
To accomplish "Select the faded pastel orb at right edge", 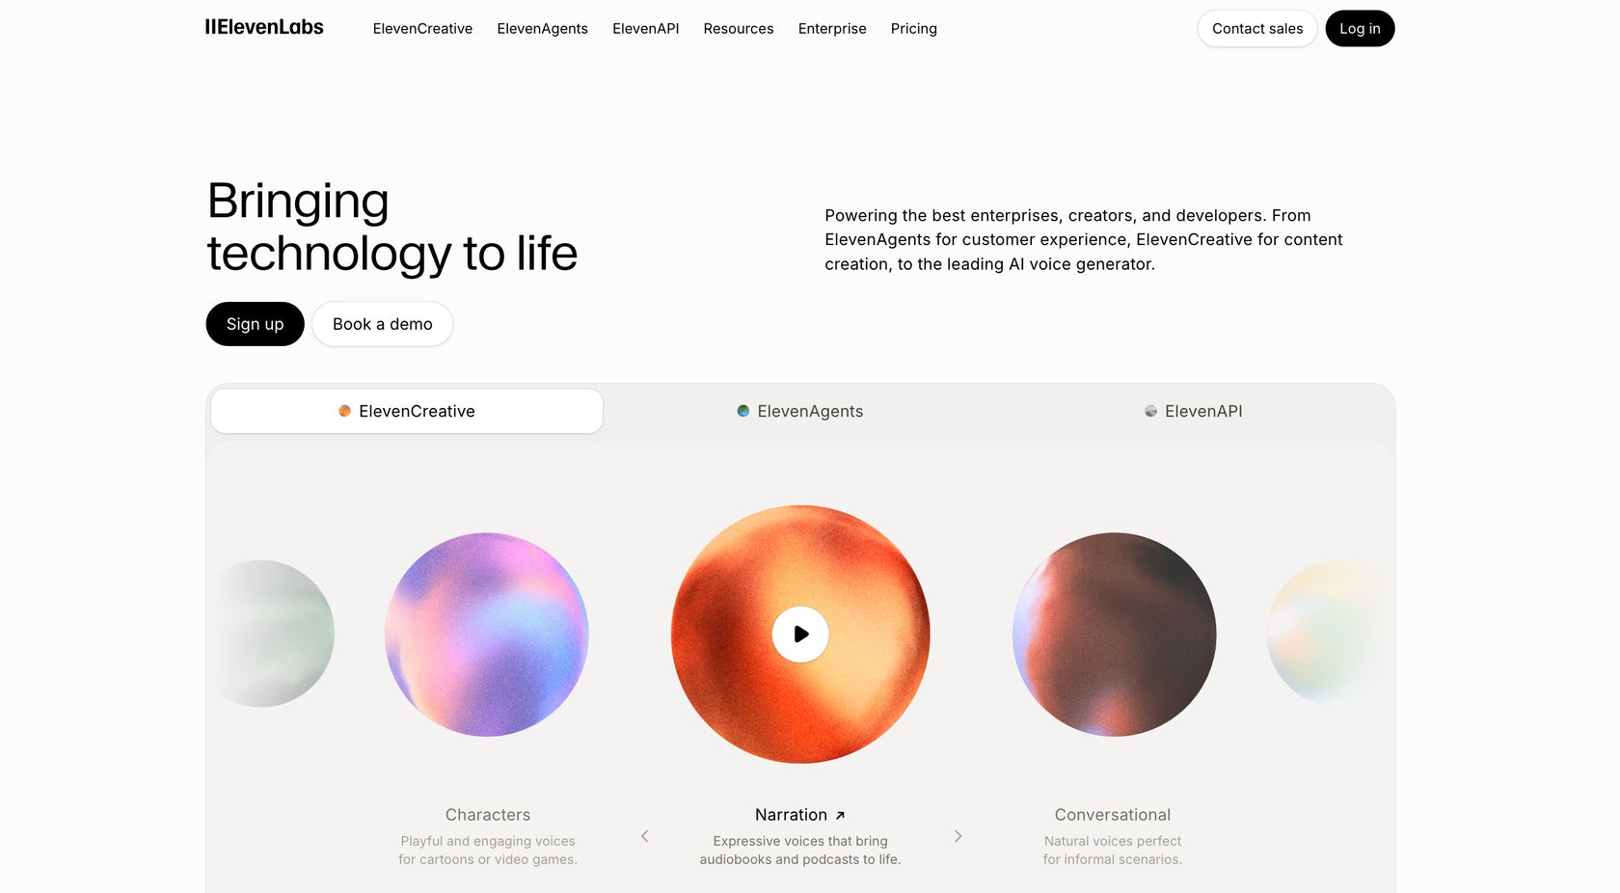I will pos(1327,633).
